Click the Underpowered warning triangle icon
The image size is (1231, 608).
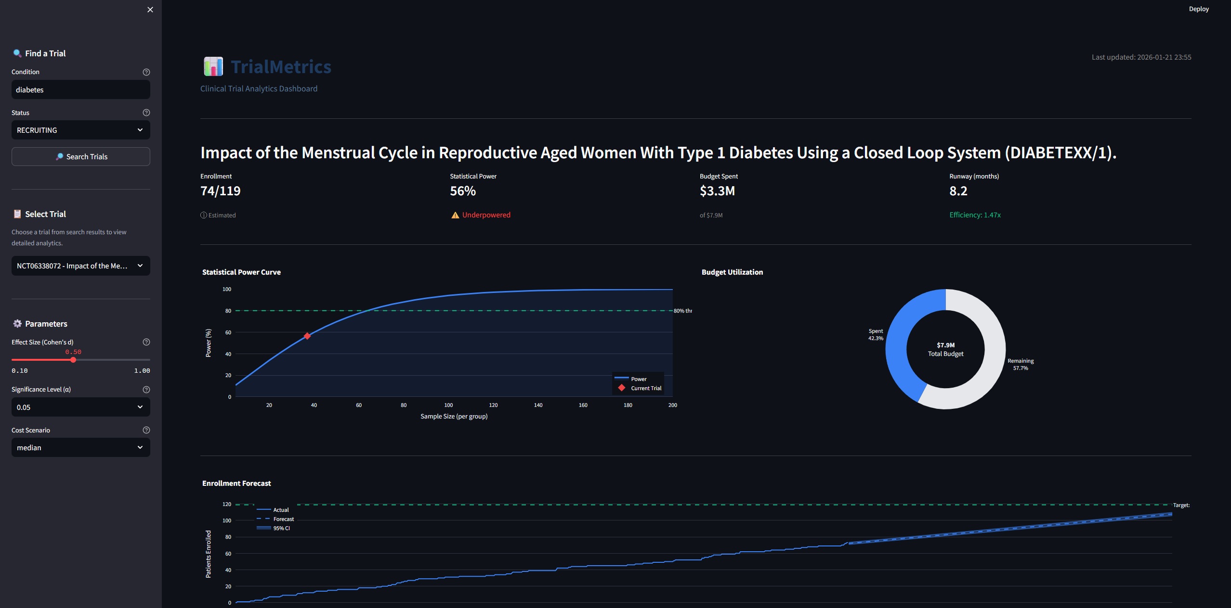tap(455, 215)
